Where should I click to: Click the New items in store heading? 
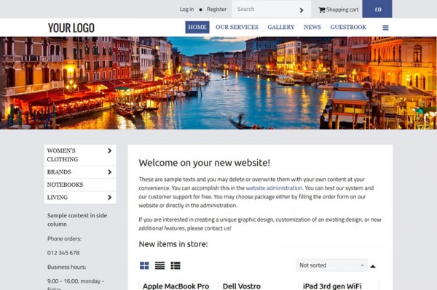pyautogui.click(x=173, y=244)
